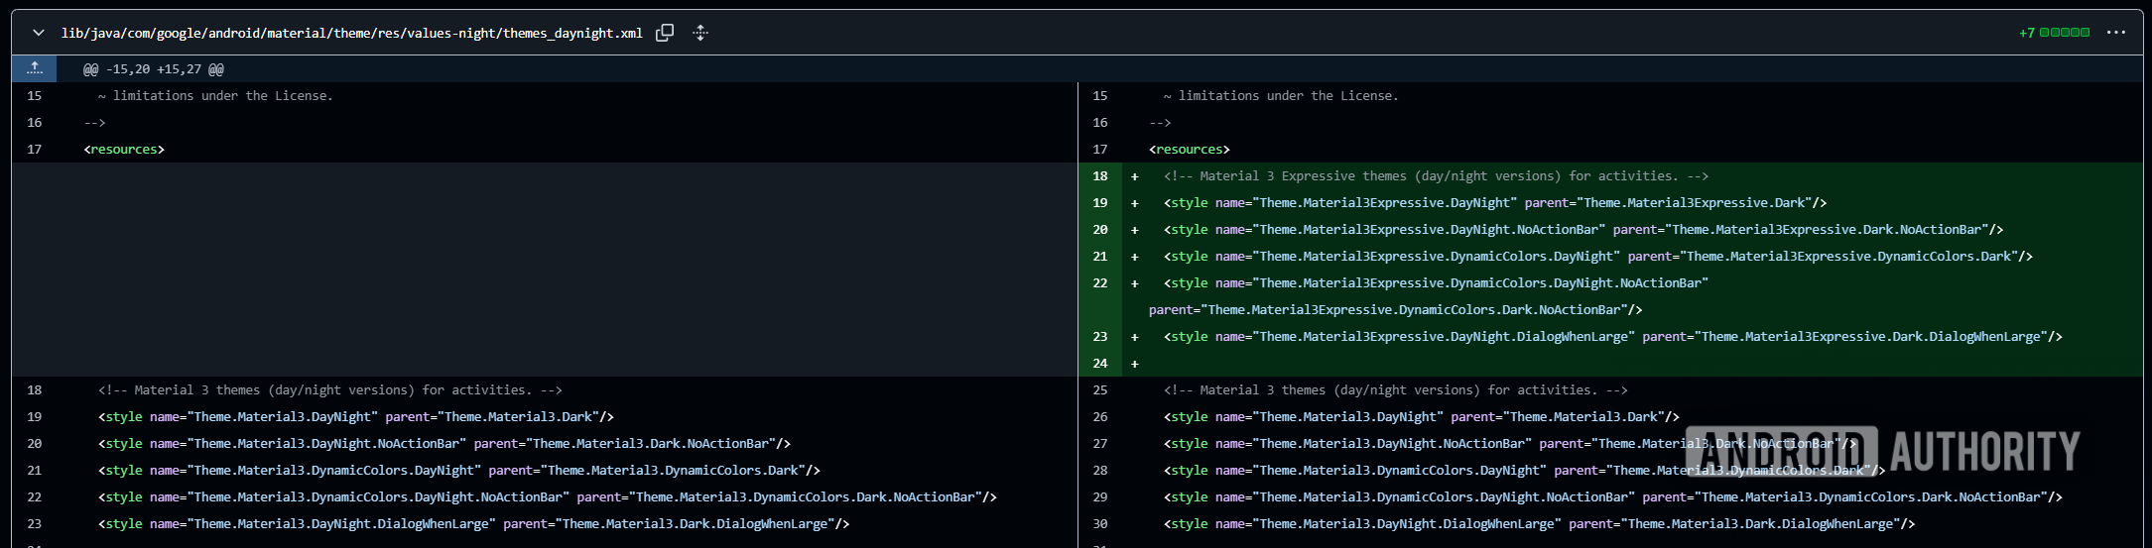Screen dimensions: 2152x548
Task: Click the plus marker on line 22
Action: pos(1134,283)
